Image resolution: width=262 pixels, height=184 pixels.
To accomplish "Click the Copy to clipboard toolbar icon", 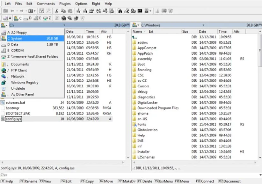I will click(63, 11).
